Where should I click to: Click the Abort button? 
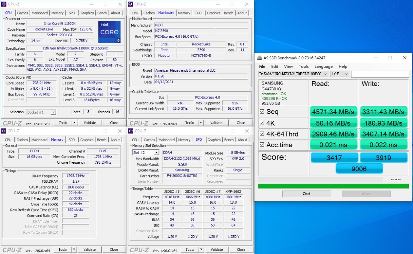click(x=366, y=194)
